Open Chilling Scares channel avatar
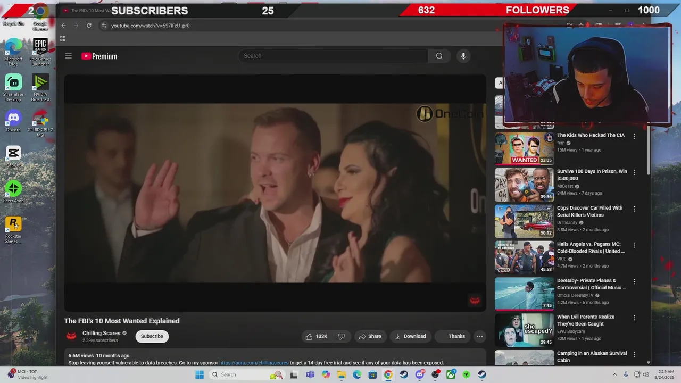681x383 pixels. 71,336
